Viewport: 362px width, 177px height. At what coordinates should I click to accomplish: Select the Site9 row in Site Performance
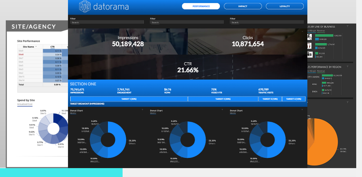pyautogui.click(x=43, y=51)
